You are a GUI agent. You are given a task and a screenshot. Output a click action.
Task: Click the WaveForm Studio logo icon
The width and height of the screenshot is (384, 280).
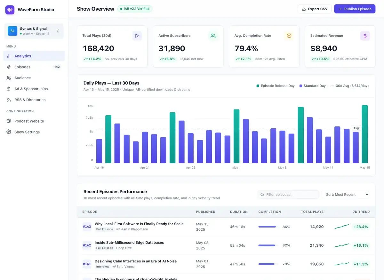click(10, 10)
